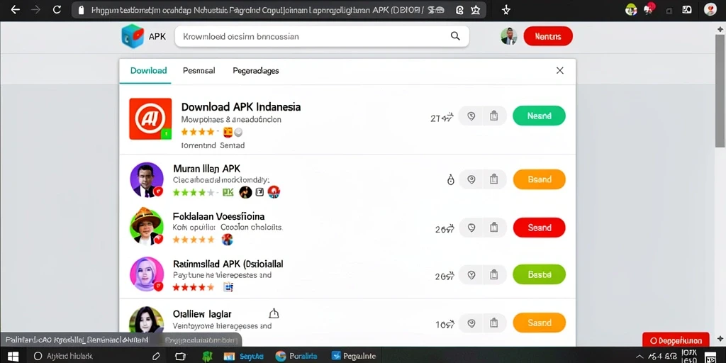Image resolution: width=726 pixels, height=363 pixels.
Task: Click the green Nesnd button
Action: click(x=539, y=116)
